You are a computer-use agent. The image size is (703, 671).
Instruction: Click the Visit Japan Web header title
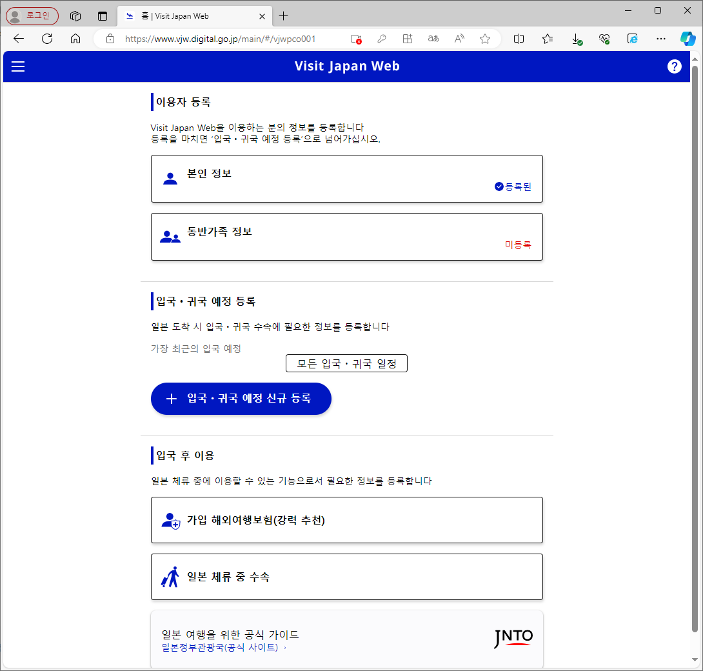click(x=347, y=66)
